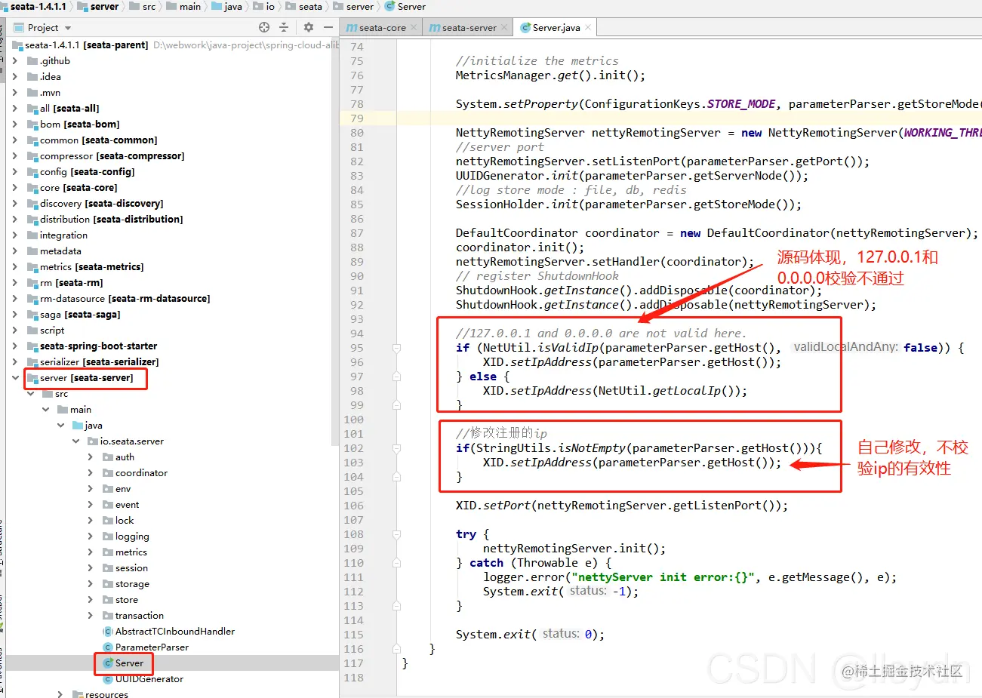The height and width of the screenshot is (698, 982).
Task: Select serializer [seata-serializer] module
Action: 99,362
